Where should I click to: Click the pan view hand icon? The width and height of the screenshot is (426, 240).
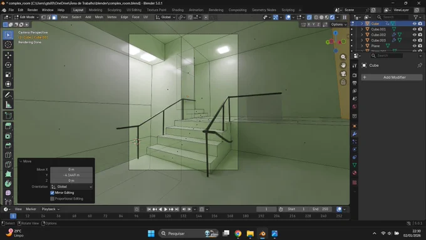tap(343, 65)
